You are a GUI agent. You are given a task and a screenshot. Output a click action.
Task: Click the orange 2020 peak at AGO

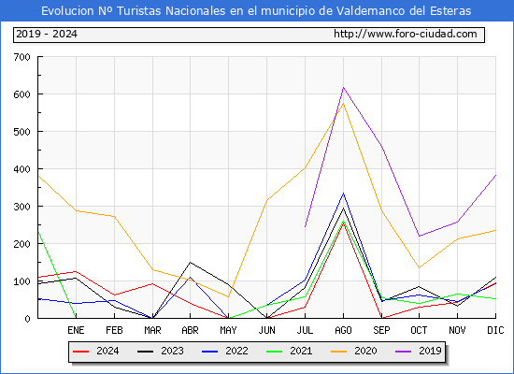pos(343,104)
